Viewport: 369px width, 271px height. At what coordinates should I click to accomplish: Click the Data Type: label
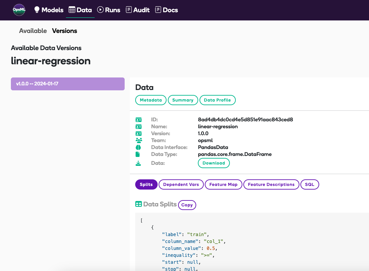[x=164, y=154]
